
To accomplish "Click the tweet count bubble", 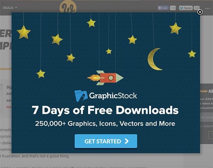I will [196, 8].
